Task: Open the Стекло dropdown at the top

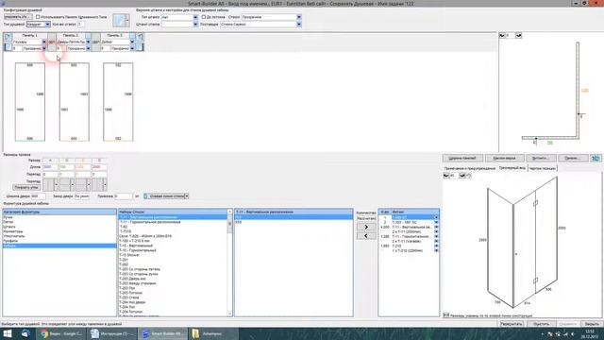Action: [299, 17]
